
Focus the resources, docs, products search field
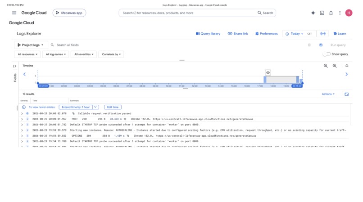[x=187, y=13]
